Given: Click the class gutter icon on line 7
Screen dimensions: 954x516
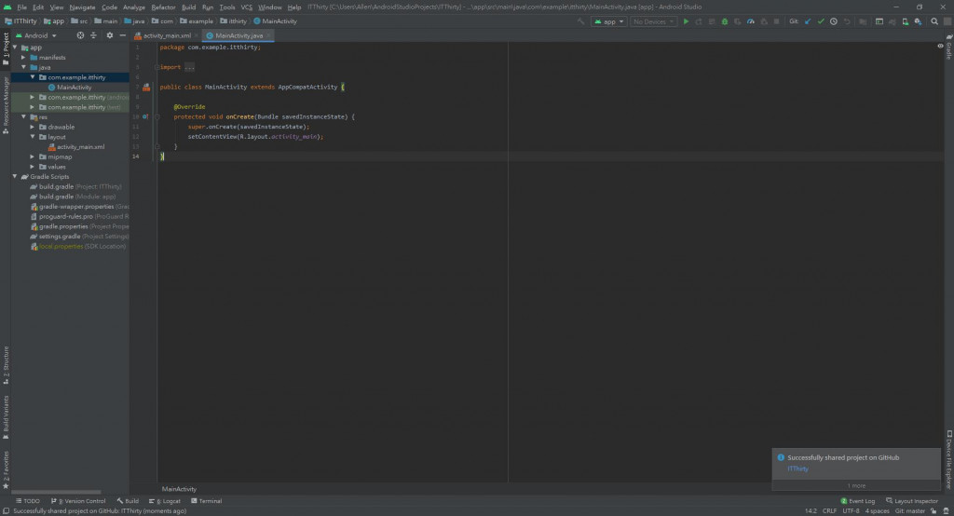Looking at the screenshot, I should [146, 87].
